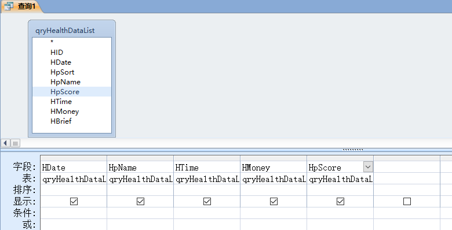
Task: Uncheck the 显示 checkbox for HpScore
Action: 340,201
